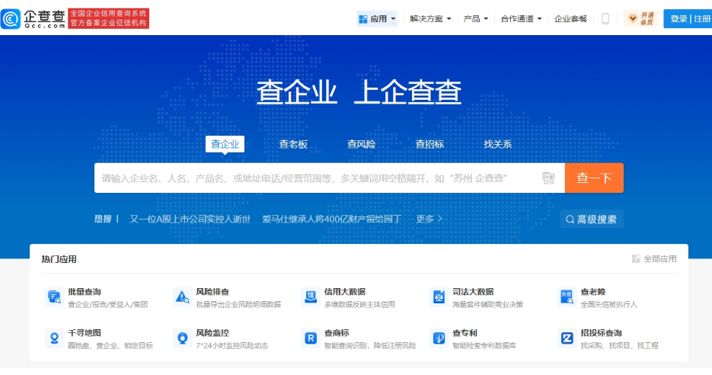The image size is (712, 375).
Task: Click description 海量案件辅助商业决策
Action: tap(487, 305)
